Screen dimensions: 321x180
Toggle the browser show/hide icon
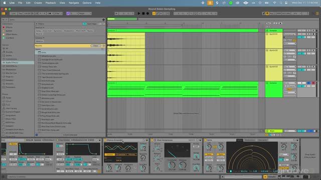pyautogui.click(x=4, y=13)
